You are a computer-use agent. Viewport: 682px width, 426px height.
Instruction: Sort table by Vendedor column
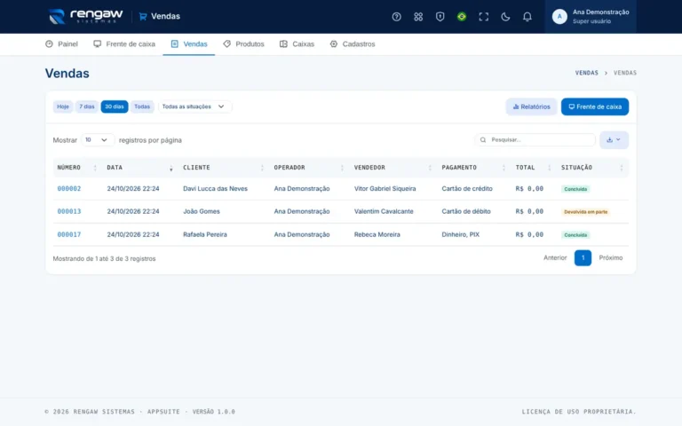[x=393, y=168]
